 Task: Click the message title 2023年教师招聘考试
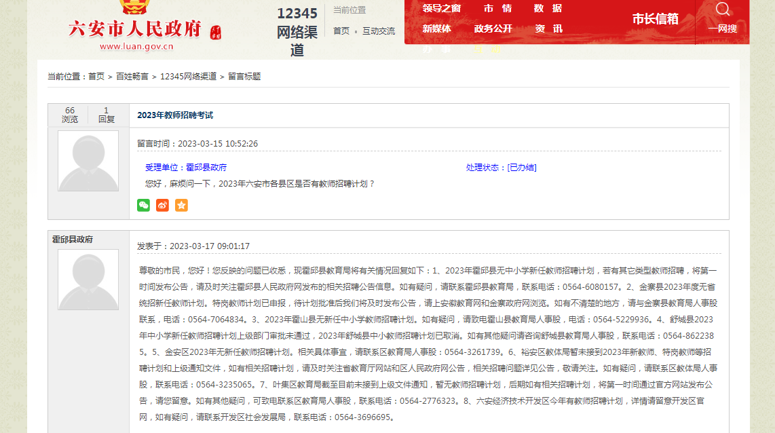(x=175, y=115)
